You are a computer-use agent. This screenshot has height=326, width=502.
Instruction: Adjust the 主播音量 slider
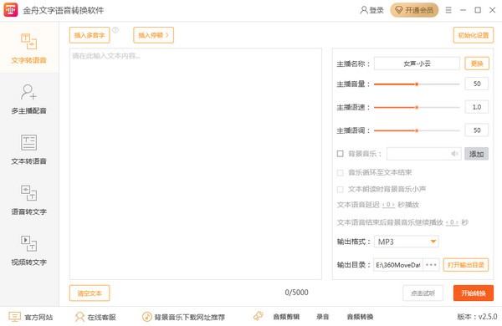pos(417,84)
